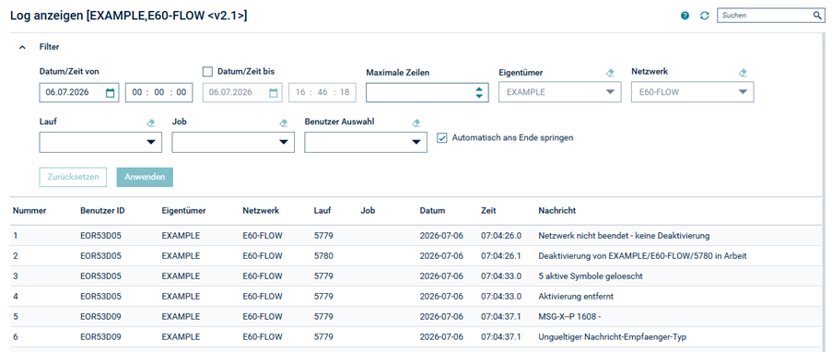Select message 'Deaktivierung von EXAMPLE/E60-FLOW/5780 in Arbeit'

click(642, 256)
